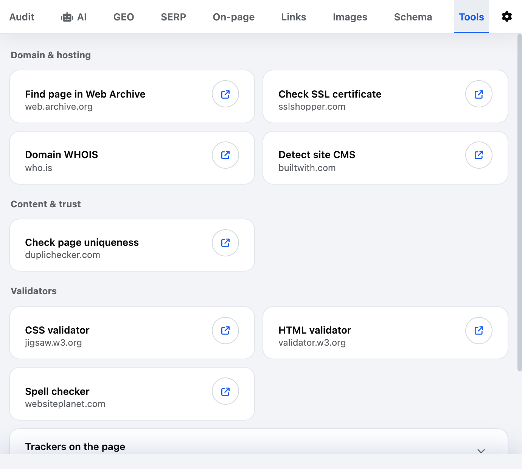Screen dimensions: 522x469
Task: Click the Domain & hosting heading
Action: pos(51,55)
